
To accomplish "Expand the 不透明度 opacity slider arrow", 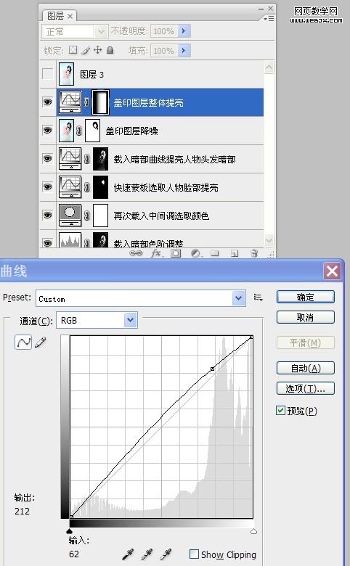I will point(184,31).
